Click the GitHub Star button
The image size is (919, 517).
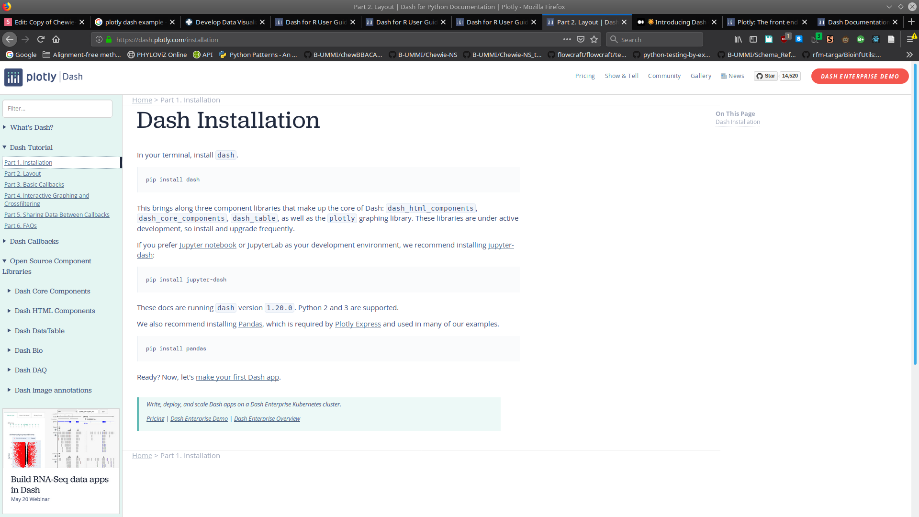coord(765,76)
